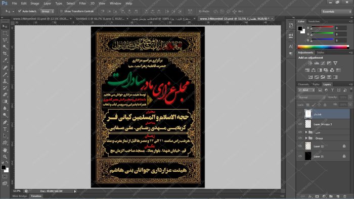Select the Crop tool

(x=5, y=54)
